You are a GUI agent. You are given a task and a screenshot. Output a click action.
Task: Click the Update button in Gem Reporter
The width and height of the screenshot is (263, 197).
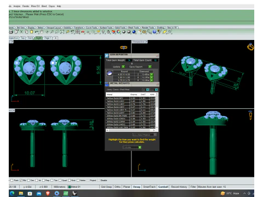pyautogui.click(x=118, y=67)
